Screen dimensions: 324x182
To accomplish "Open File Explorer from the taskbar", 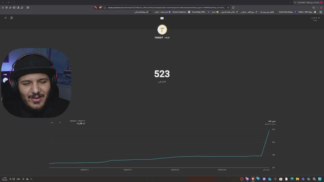I will 297,179.
